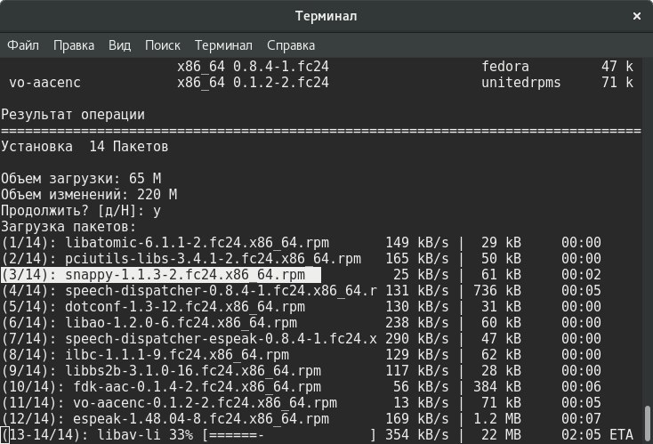Open the Терминал menu

223,45
